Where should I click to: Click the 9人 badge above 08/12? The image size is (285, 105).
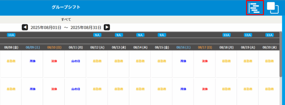pos(97,35)
